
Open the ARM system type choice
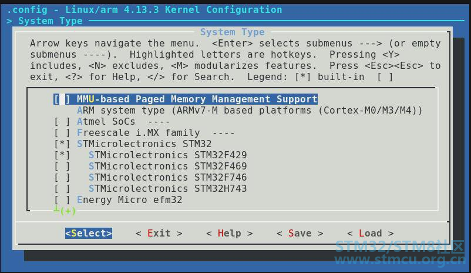click(250, 111)
